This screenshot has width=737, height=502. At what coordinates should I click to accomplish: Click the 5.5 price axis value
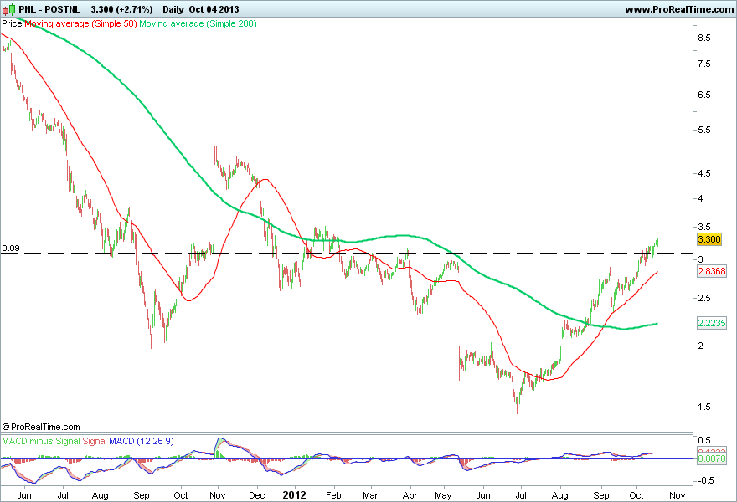[704, 130]
